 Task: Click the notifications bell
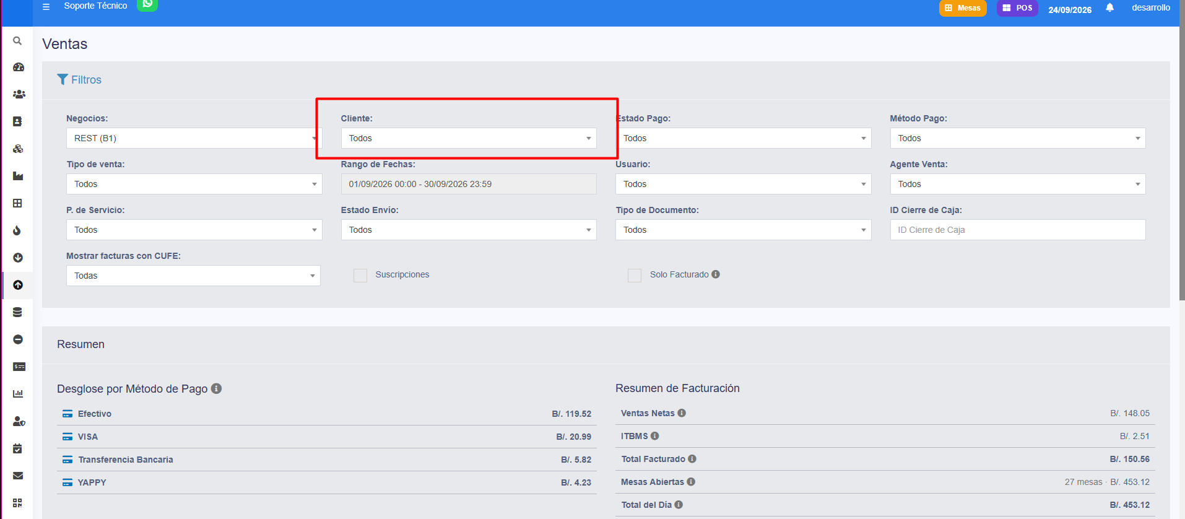click(x=1109, y=7)
